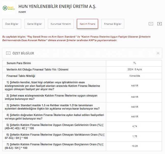Click item 6 Uygun Olmayan Varlıklarının Oranı
Screen dimensions: 165x154
(x=54, y=136)
